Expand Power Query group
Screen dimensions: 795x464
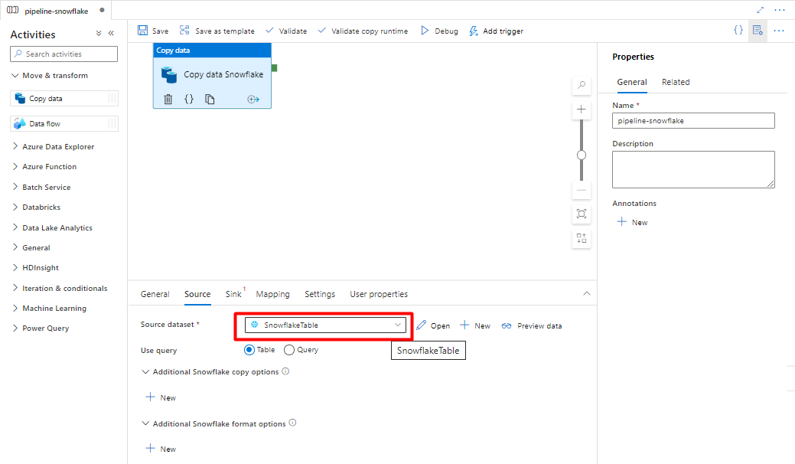pos(41,328)
